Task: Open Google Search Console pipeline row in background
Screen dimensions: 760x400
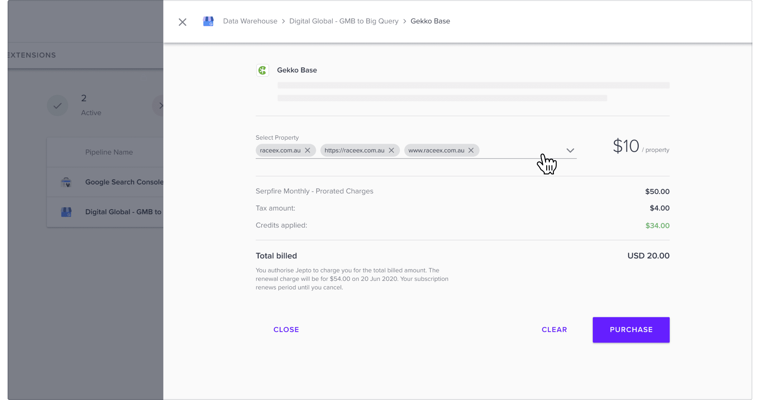Action: [105, 182]
